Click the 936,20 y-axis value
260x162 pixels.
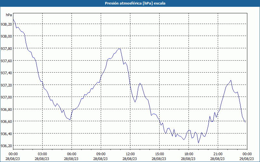6,146
